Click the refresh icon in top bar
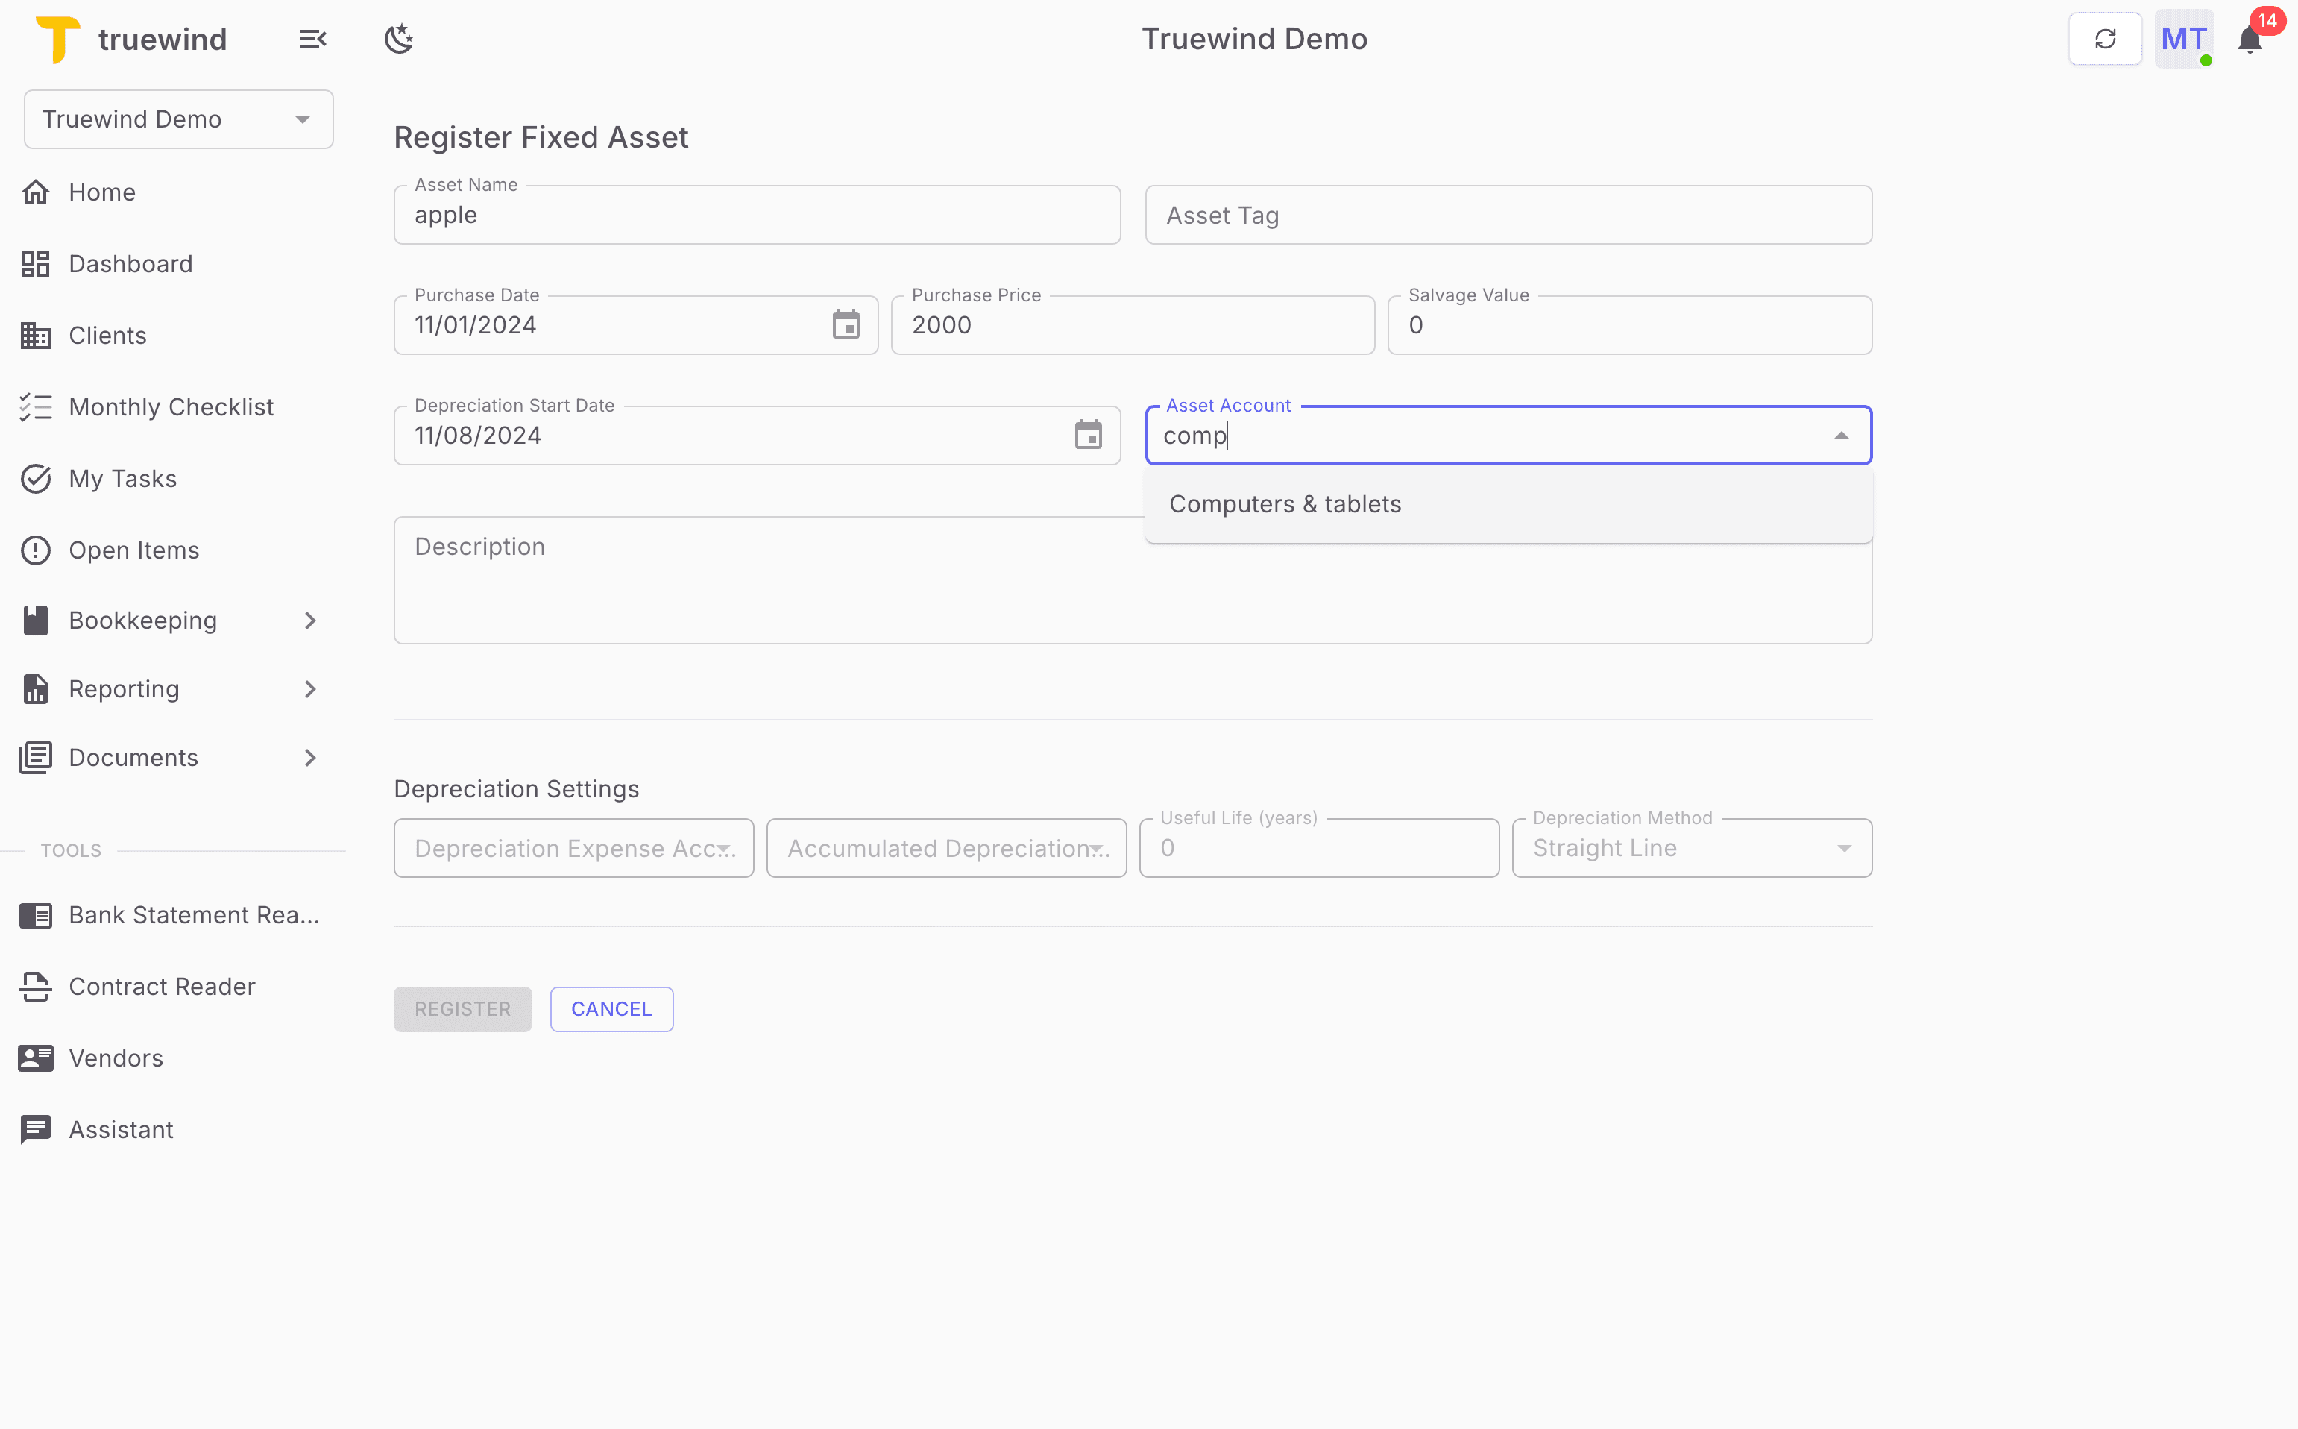 tap(2105, 38)
